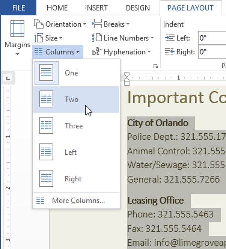The height and width of the screenshot is (249, 226).
Task: Click the first line indent ruler marker
Action: click(x=127, y=75)
